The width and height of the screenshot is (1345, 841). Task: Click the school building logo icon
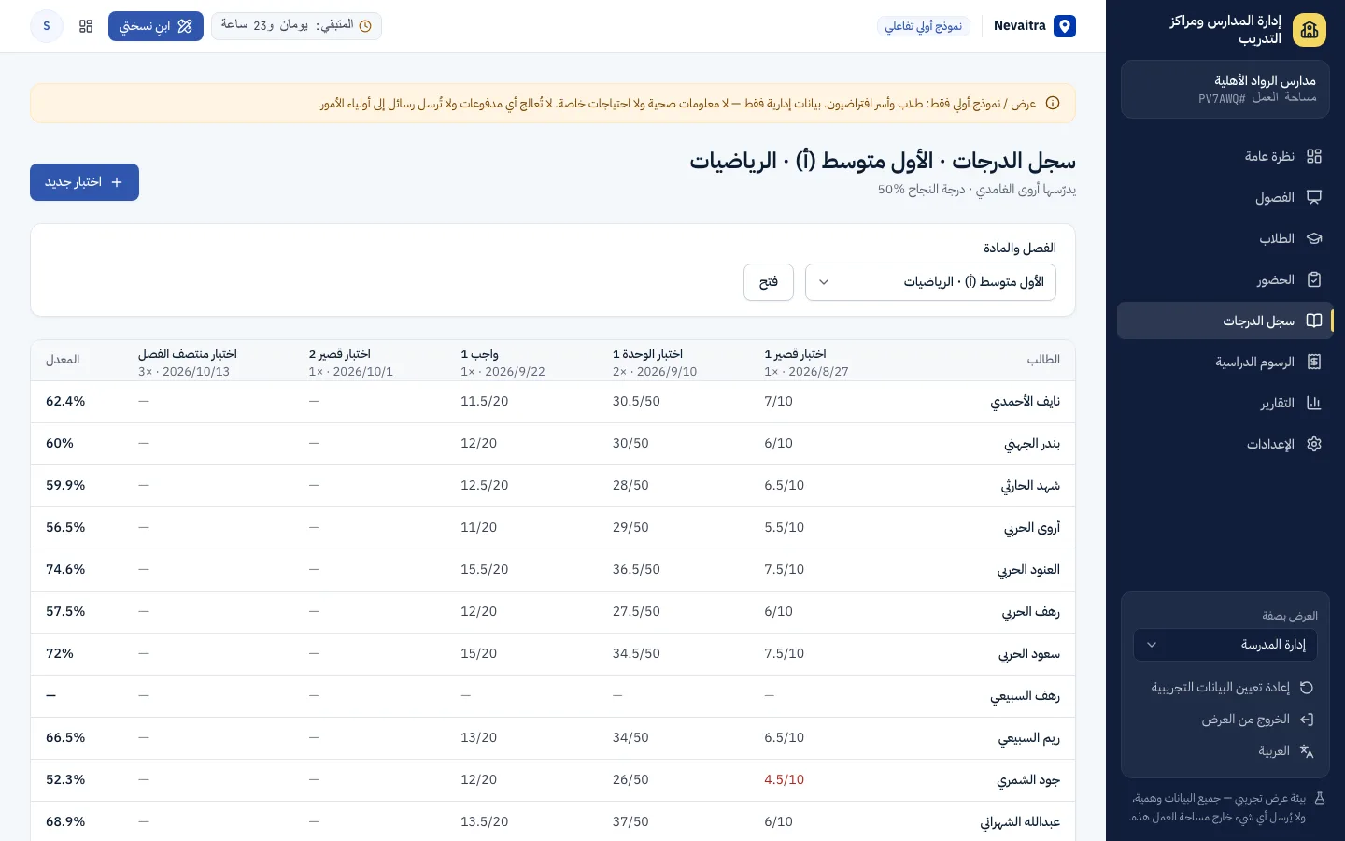1310,30
